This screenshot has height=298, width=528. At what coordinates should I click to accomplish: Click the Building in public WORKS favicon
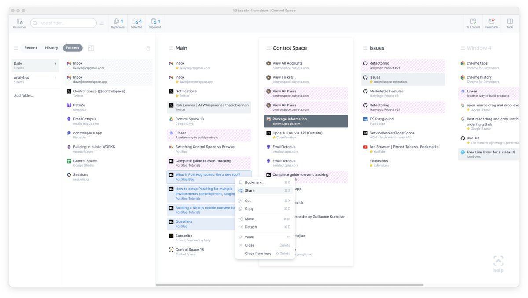tap(69, 147)
